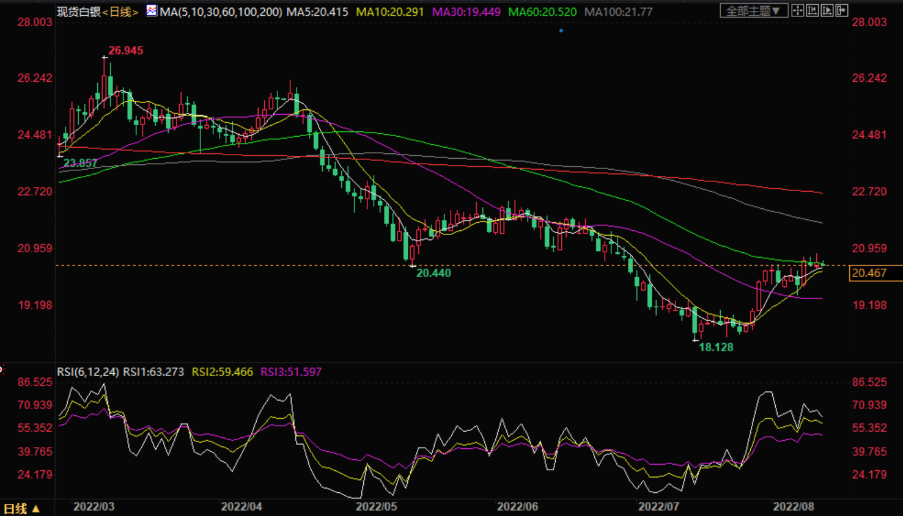Open the 全部主题 theme dropdown
The image size is (903, 516).
[753, 11]
